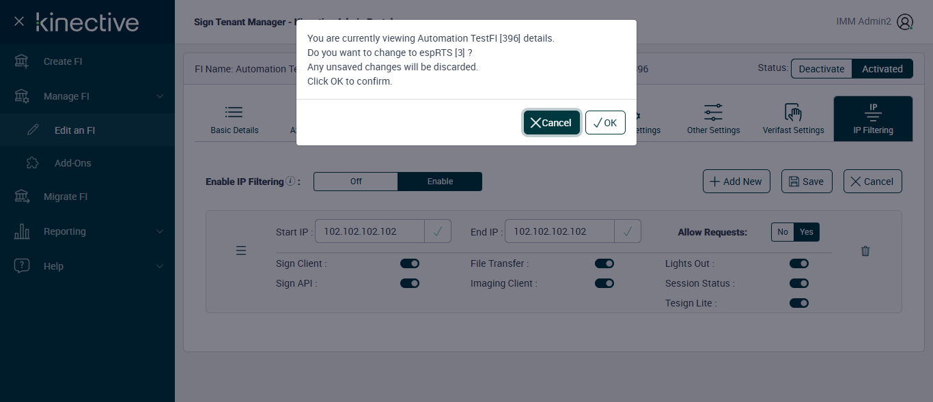The image size is (933, 402).
Task: Click the Create FI bank icon in the sidebar
Action: click(x=22, y=61)
